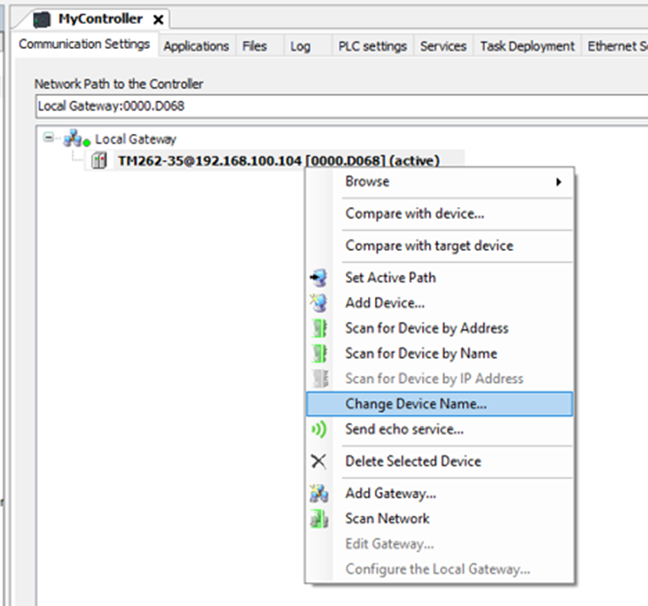Open the Task Deployment tab
Screen dimensions: 648x606
click(x=527, y=46)
